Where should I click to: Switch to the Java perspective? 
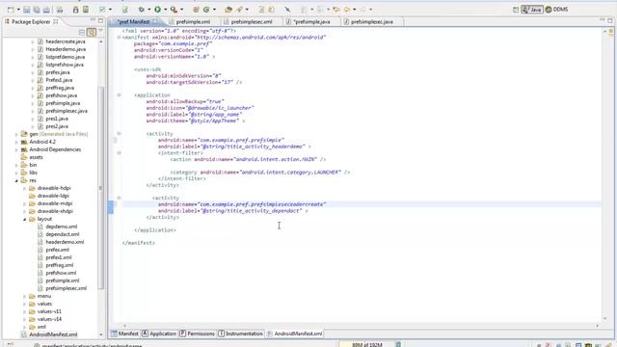point(532,10)
